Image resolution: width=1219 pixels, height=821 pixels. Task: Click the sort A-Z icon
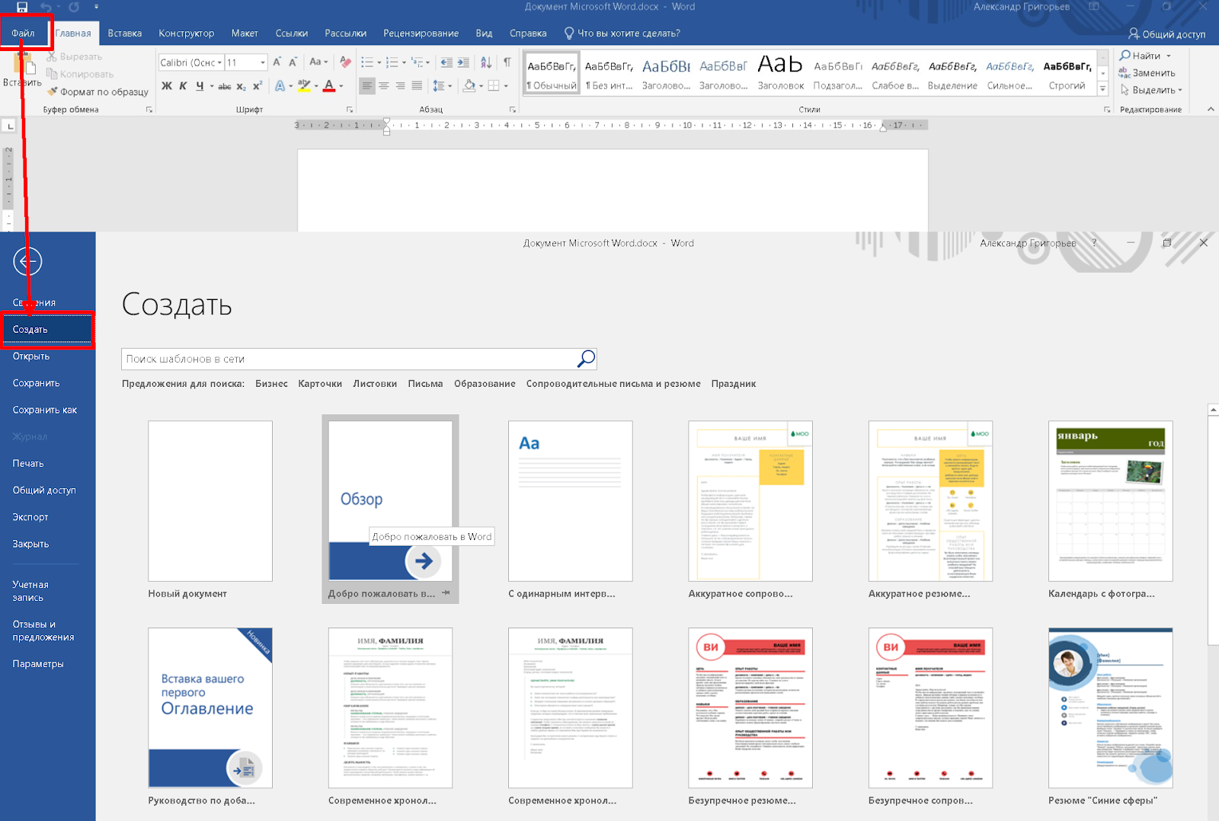tap(486, 62)
